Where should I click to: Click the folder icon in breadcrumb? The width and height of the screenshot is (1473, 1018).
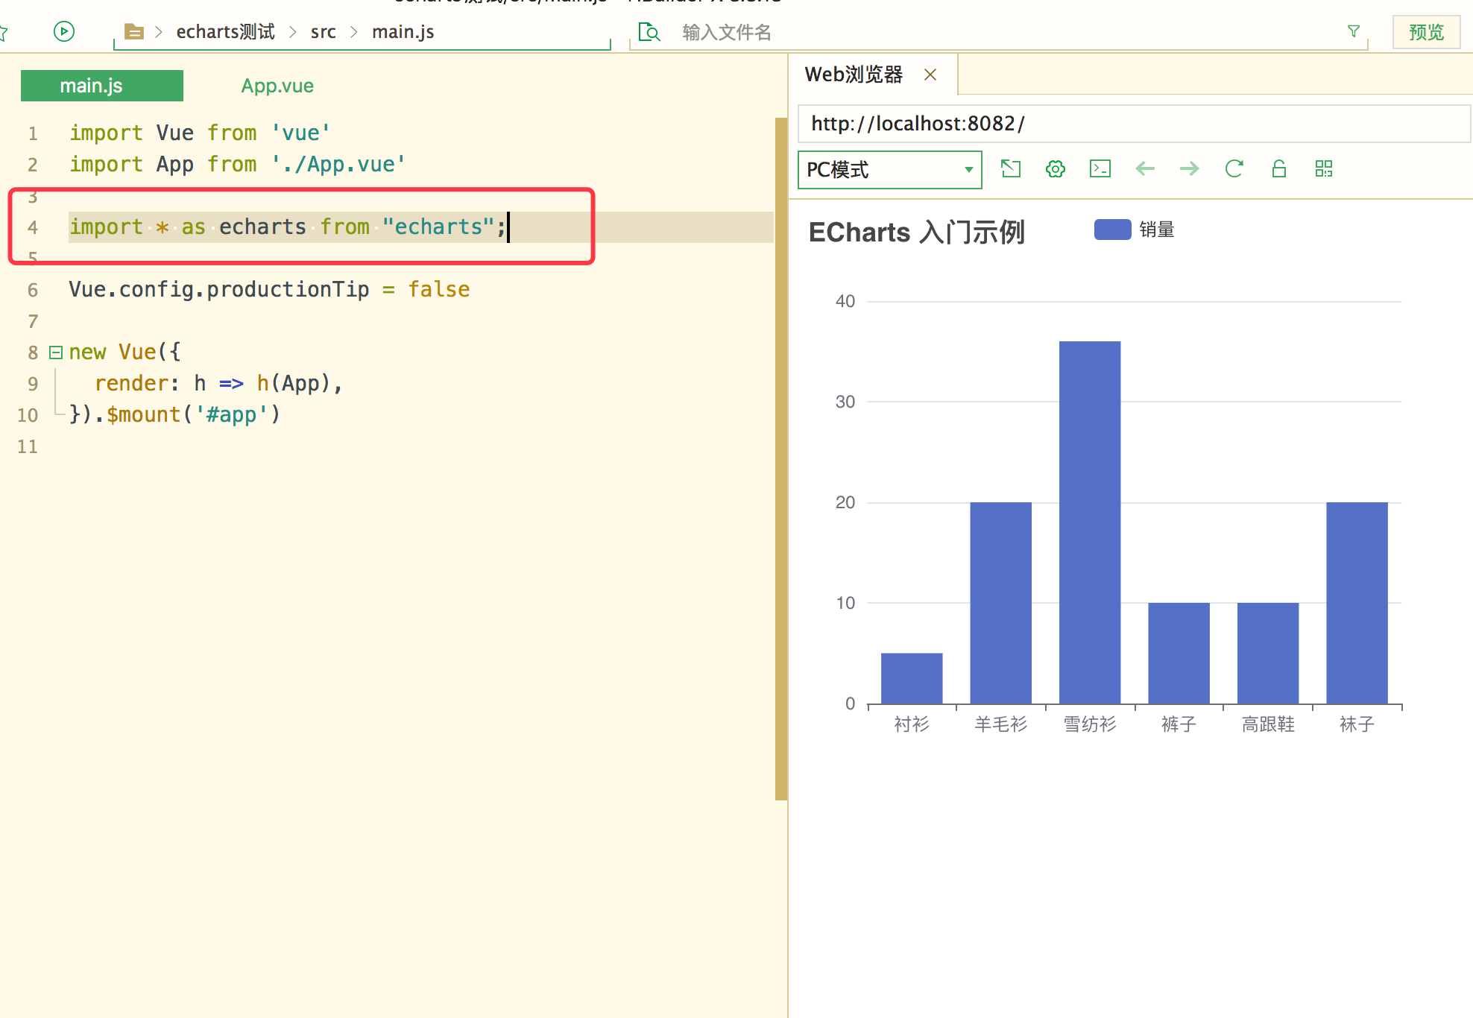134,31
